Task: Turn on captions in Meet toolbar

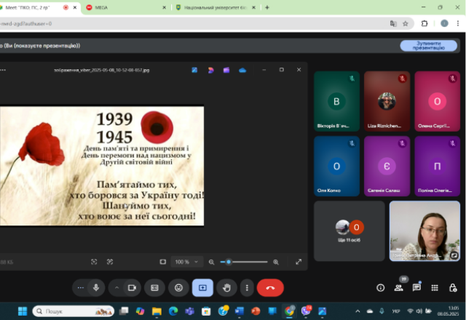Action: tap(154, 288)
